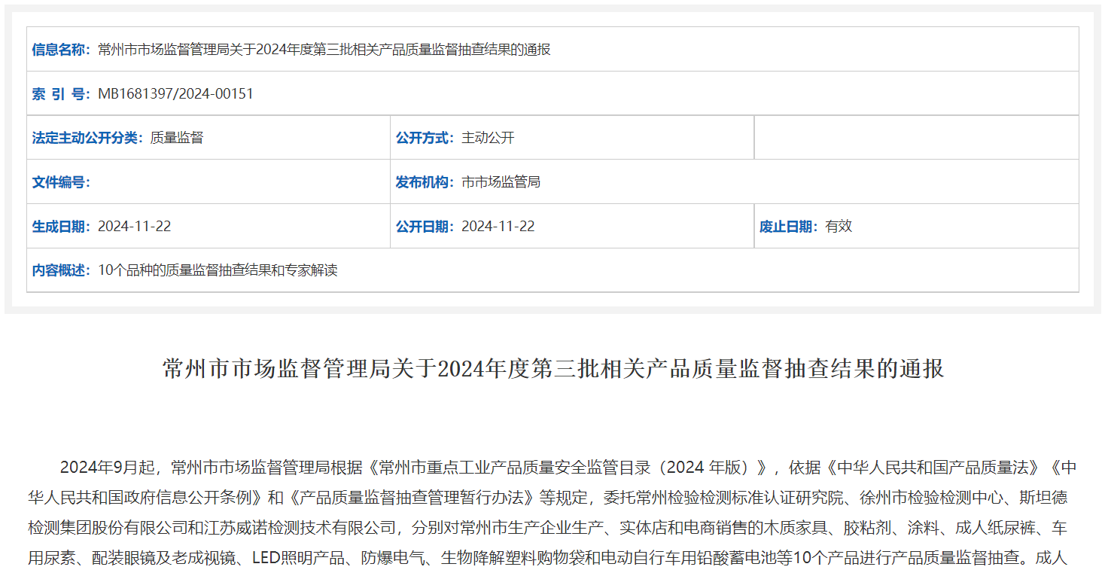Click the 索引号 label
This screenshot has height=576, width=1108.
pos(61,94)
